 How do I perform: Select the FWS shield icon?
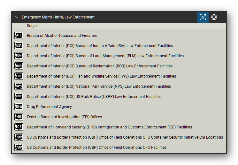pos(19,76)
